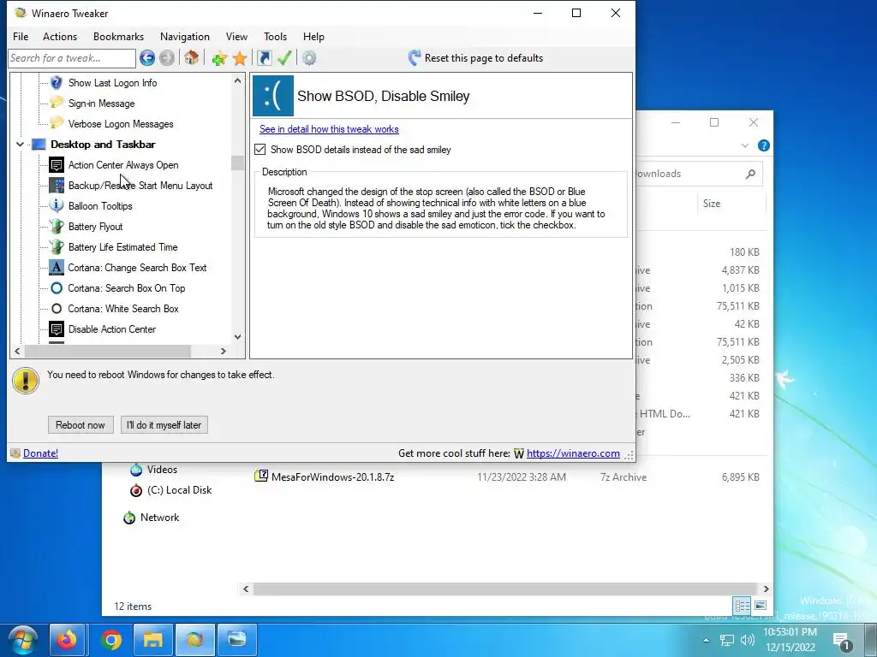Launch Google Chrome from the taskbar
877x657 pixels.
(111, 640)
